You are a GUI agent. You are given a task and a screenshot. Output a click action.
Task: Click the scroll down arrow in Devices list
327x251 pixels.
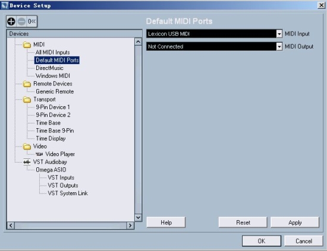(x=138, y=218)
